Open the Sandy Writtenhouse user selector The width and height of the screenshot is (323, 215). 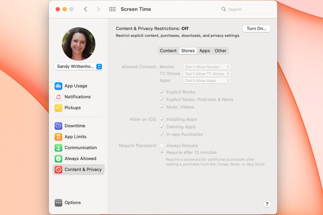pos(79,66)
